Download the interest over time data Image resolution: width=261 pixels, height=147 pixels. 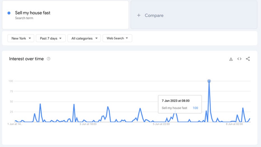point(231,59)
